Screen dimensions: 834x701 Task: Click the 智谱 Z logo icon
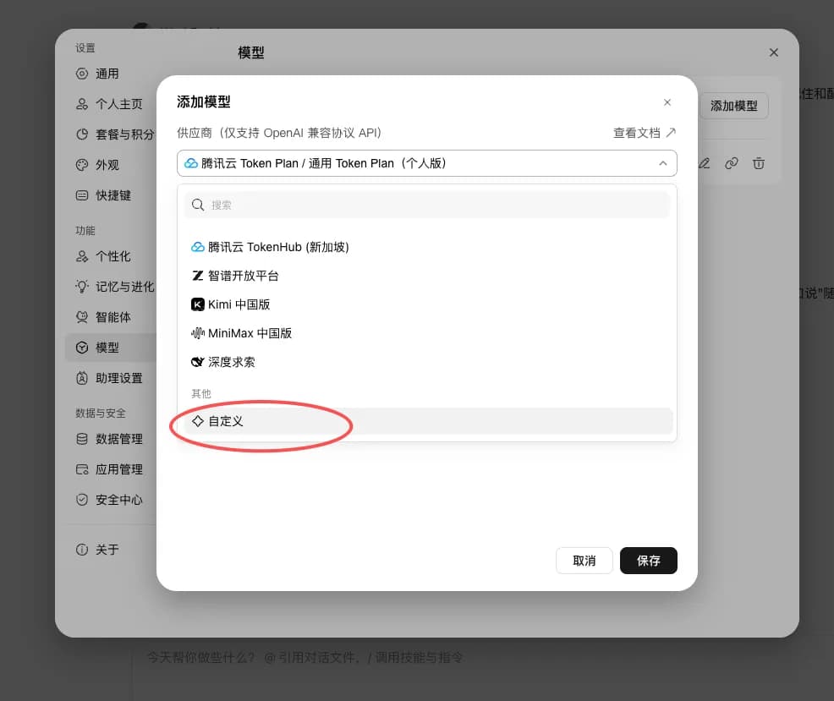pyautogui.click(x=197, y=276)
